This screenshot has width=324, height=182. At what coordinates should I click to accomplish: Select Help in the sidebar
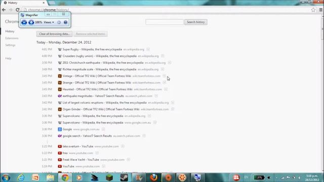point(8,59)
